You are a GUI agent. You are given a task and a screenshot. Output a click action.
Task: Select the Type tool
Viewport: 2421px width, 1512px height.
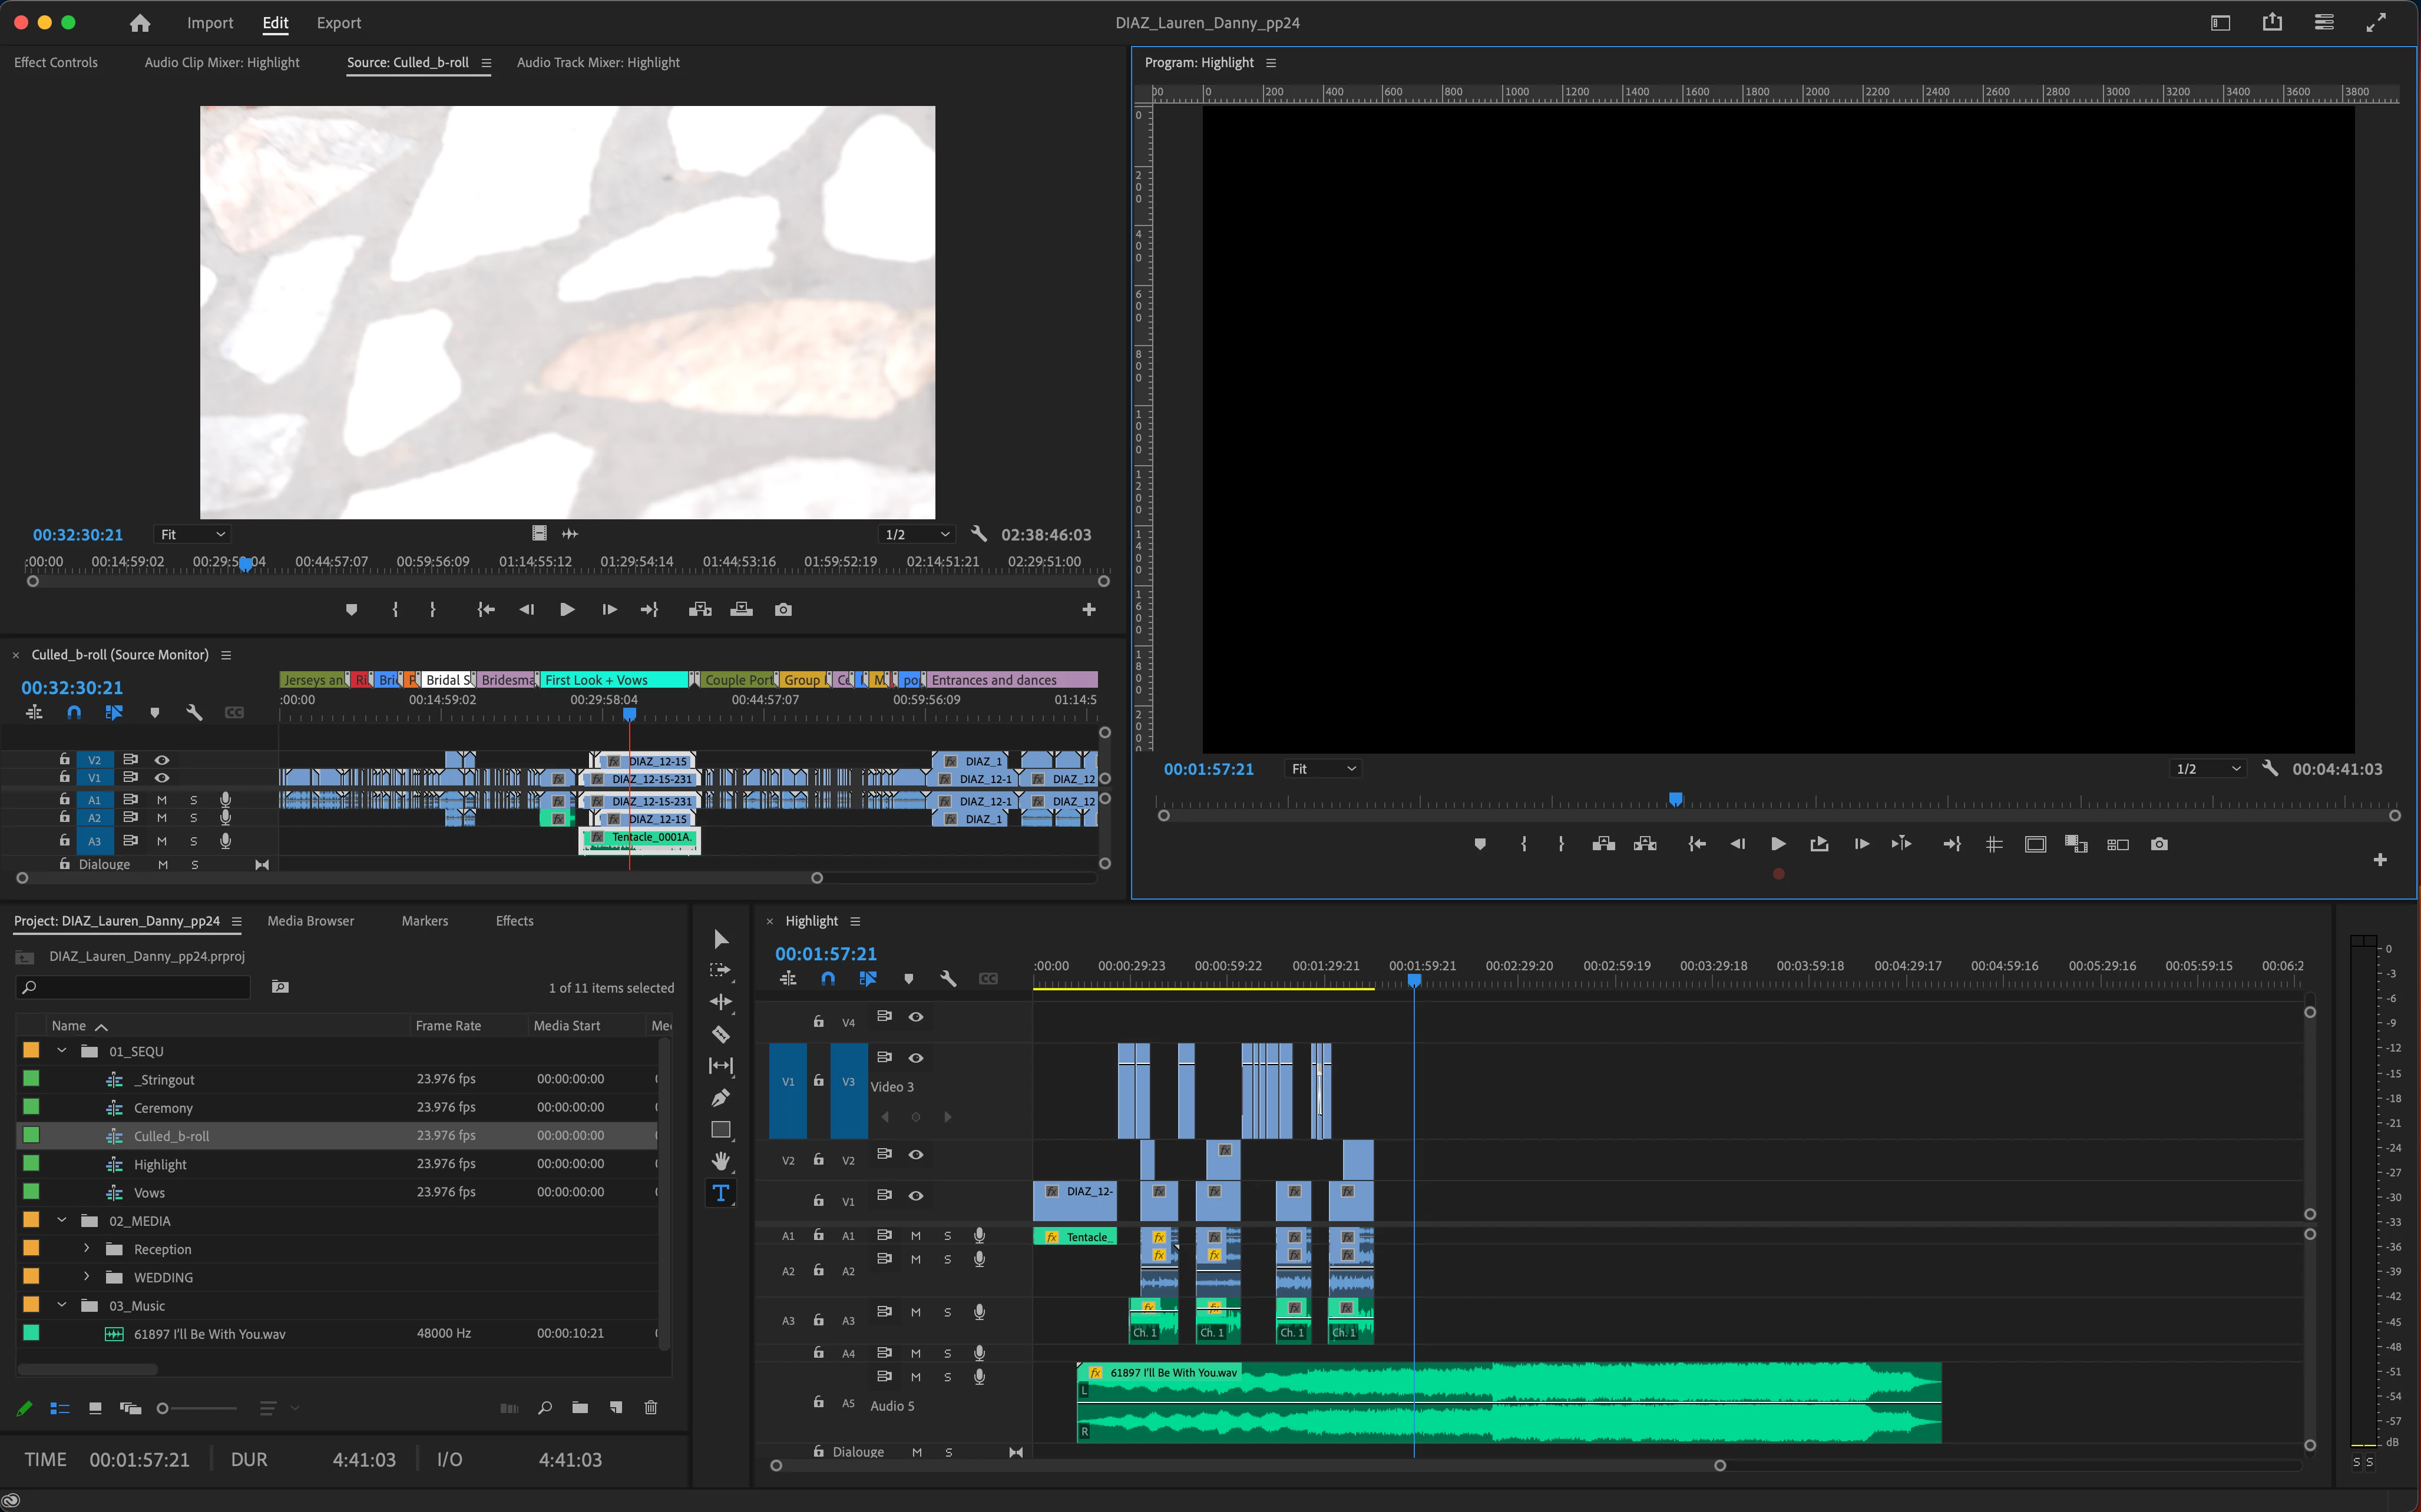click(x=720, y=1192)
